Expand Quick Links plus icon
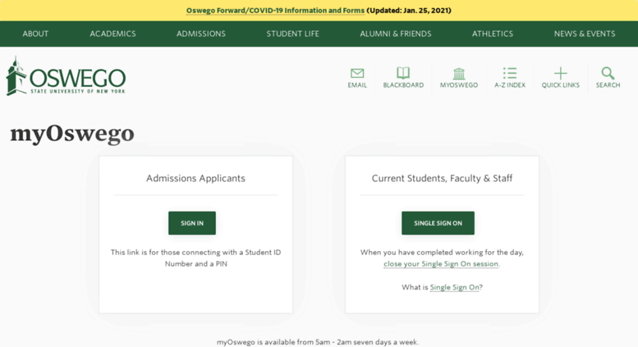Viewport: 638px width, 347px height. [560, 73]
